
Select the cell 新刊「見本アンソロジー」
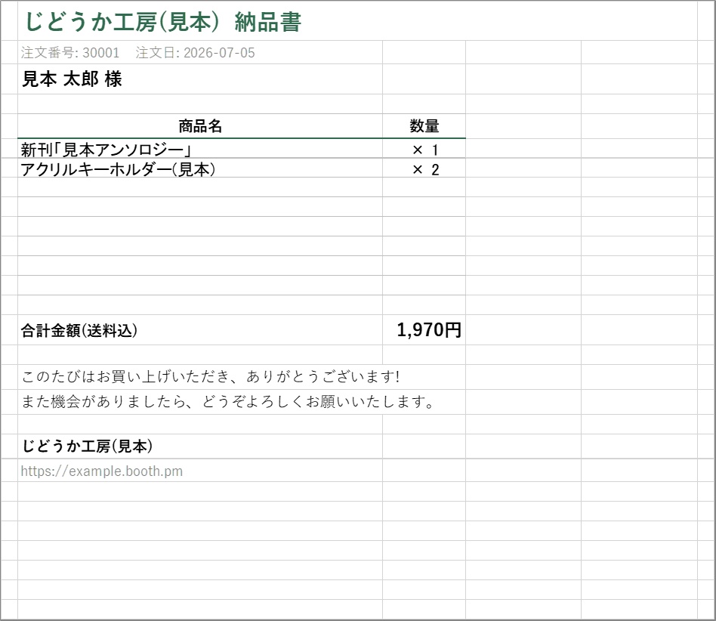pos(200,149)
